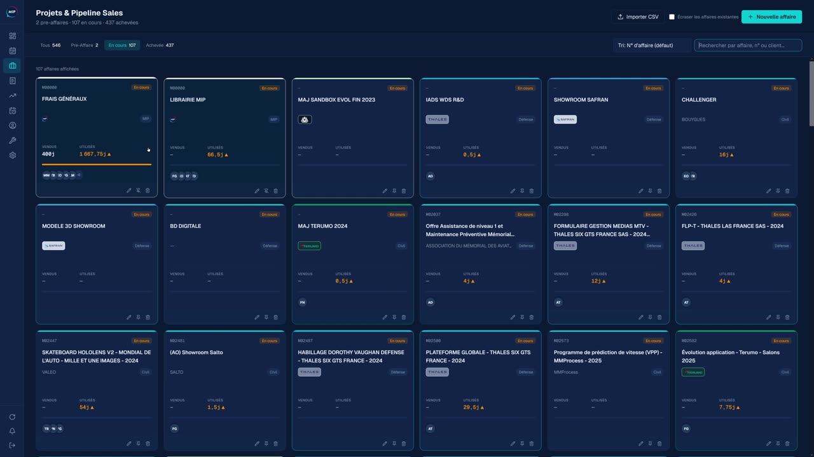Screen dimensions: 814x457
Task: Pin the CHALLENGER card
Action: (x=778, y=190)
